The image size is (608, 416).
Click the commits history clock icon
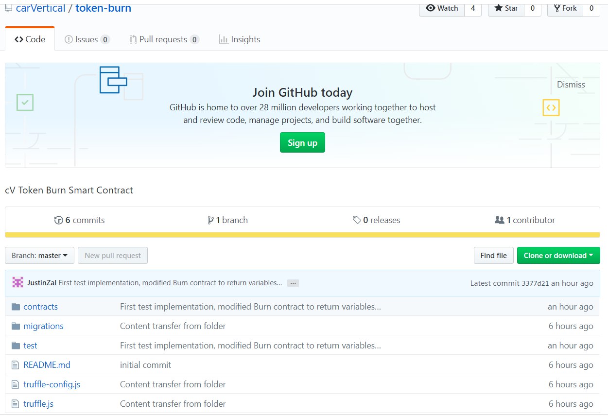point(59,220)
